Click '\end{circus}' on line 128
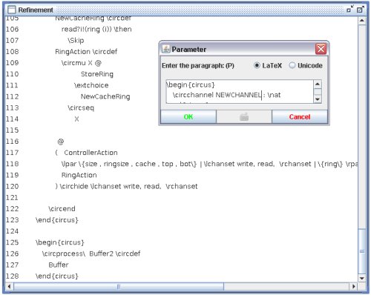Image resolution: width=371 pixels, height=295 pixels. pos(57,276)
